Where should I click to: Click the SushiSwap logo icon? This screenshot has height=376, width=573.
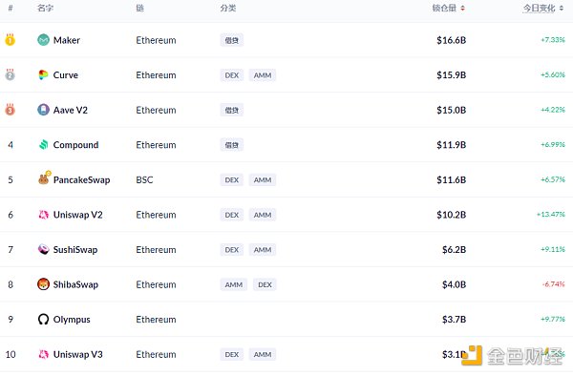tap(43, 249)
